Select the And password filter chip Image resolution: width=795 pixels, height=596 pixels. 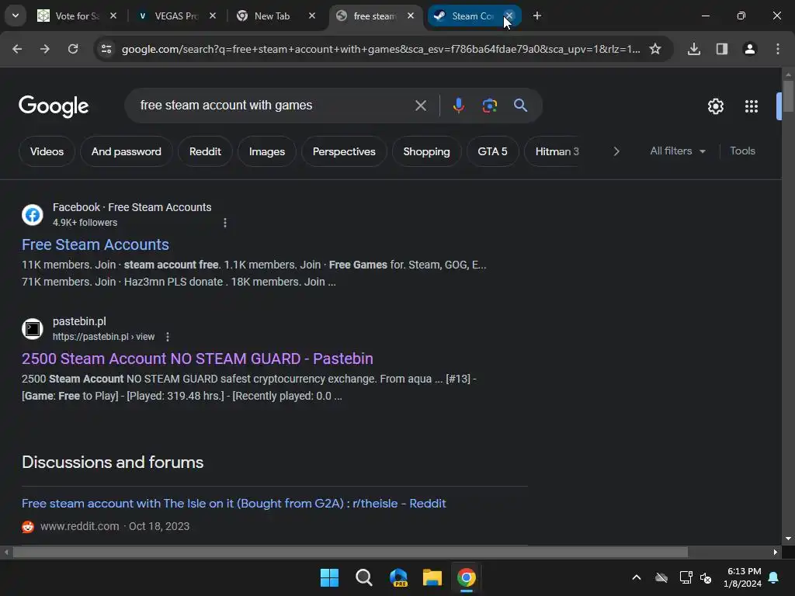(127, 151)
